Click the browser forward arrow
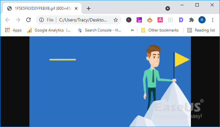Image resolution: width=220 pixels, height=127 pixels. coord(18,20)
